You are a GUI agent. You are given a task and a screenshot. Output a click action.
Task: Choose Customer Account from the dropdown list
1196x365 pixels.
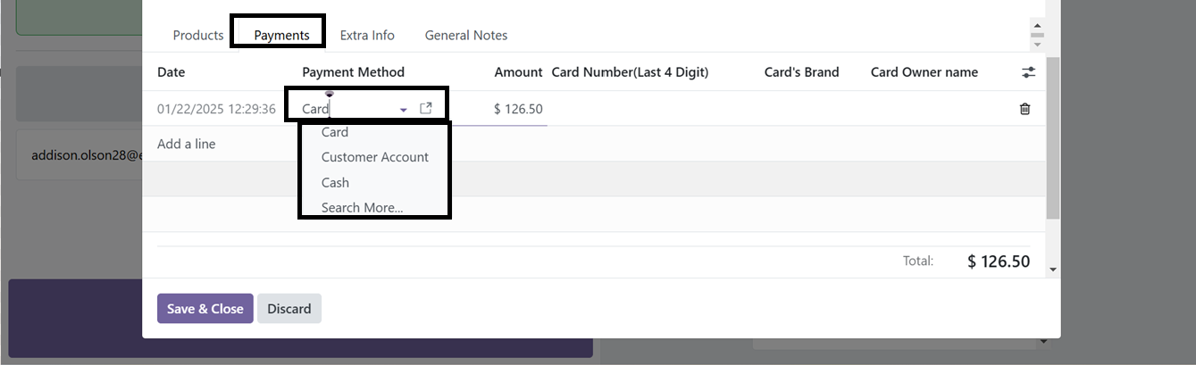pyautogui.click(x=375, y=157)
